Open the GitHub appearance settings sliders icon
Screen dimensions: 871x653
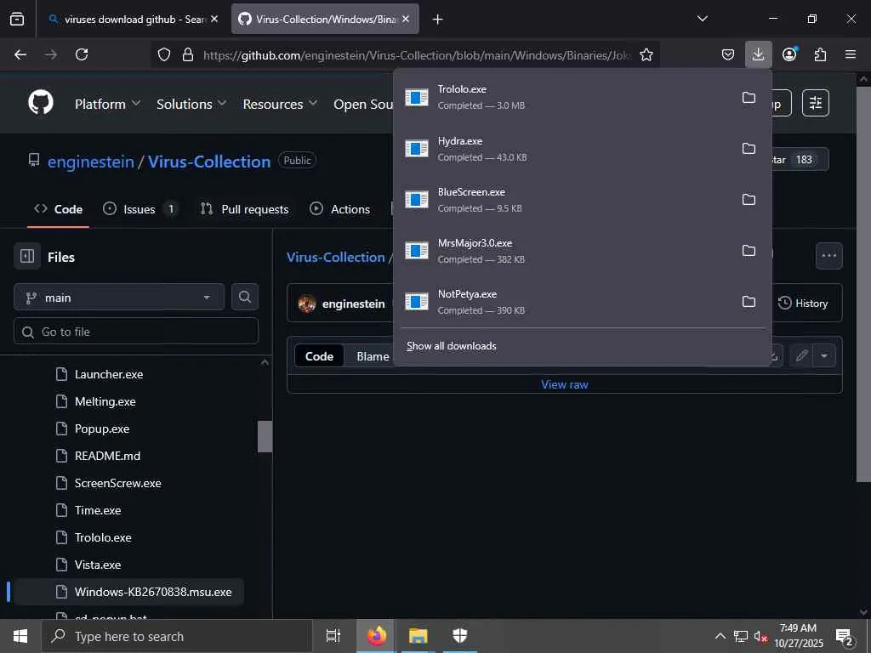click(816, 103)
